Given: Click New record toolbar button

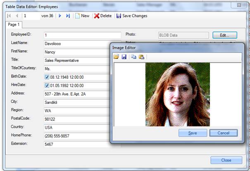Looking at the screenshot, I should 82,16.
